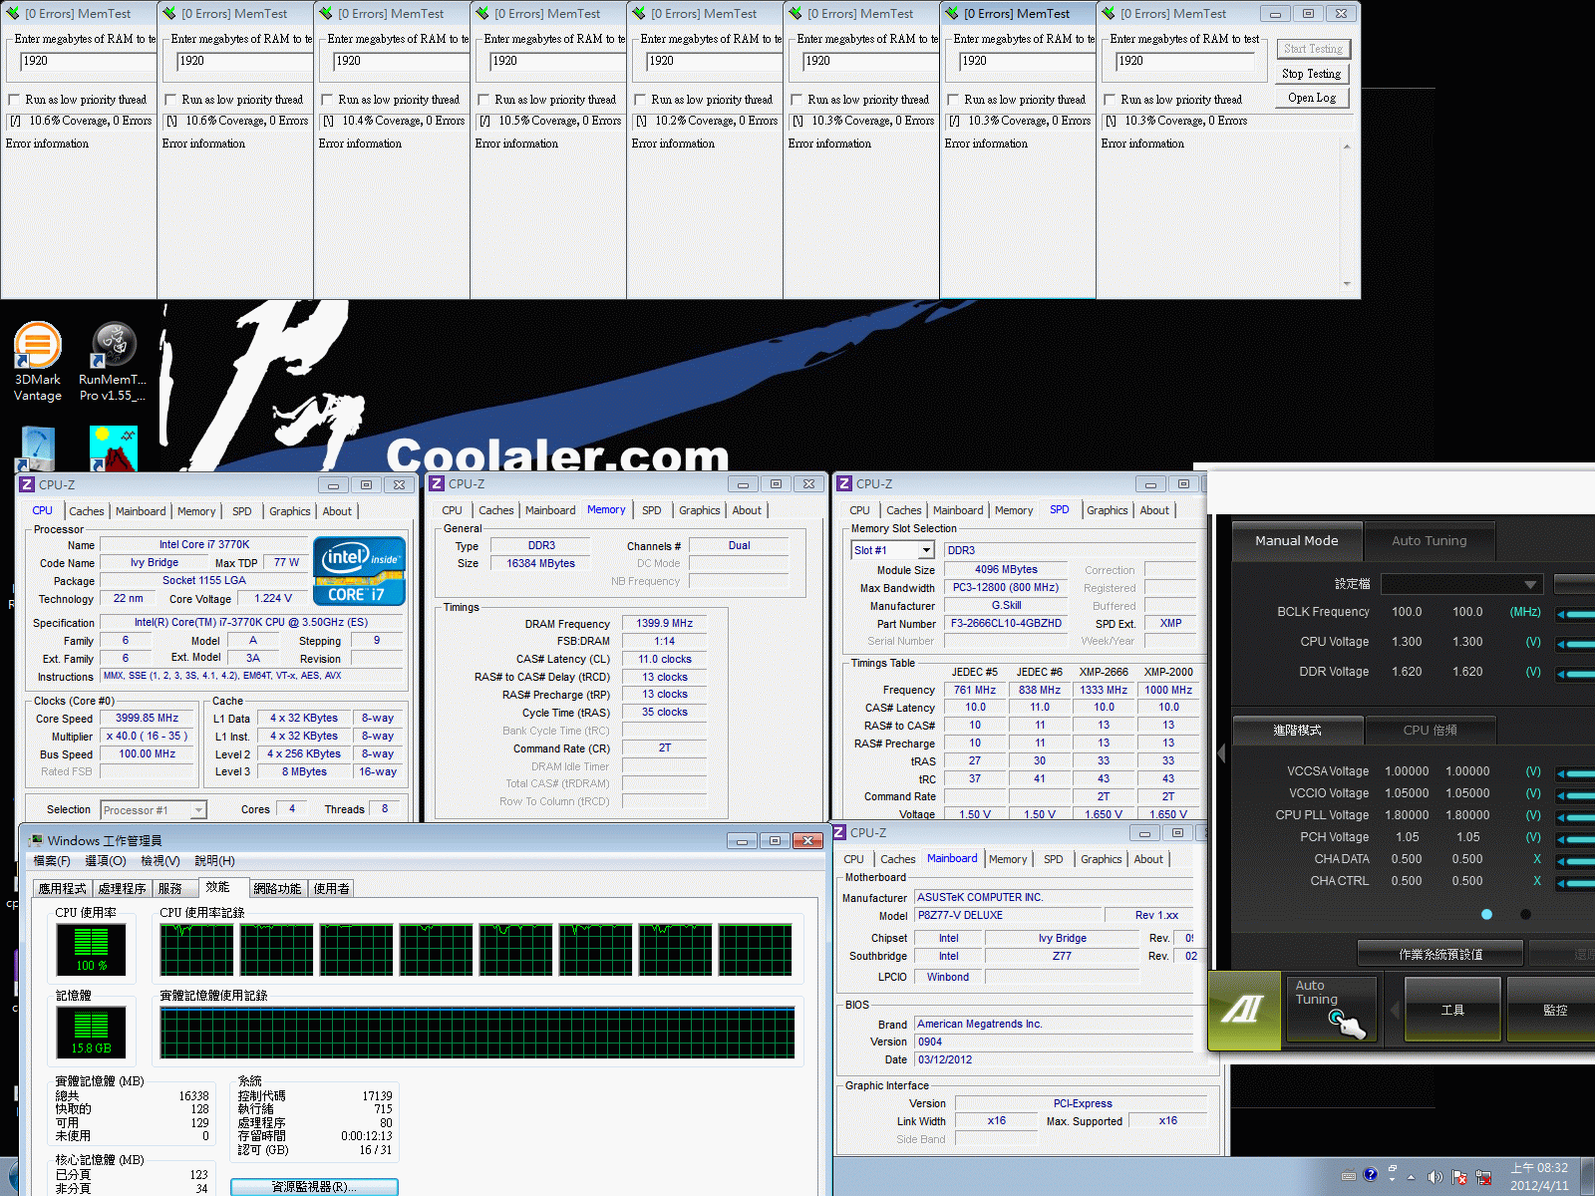
Task: Click CPU-Z Z icon in the Memory tab window title
Action: click(437, 484)
